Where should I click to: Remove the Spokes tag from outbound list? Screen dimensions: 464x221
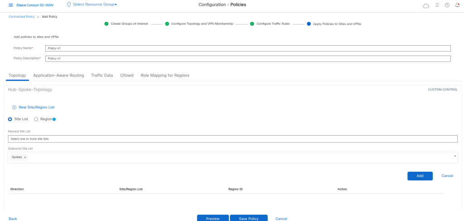[x=25, y=157]
